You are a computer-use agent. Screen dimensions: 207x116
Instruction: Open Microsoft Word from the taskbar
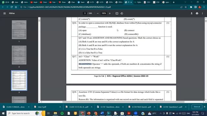tap(102, 113)
